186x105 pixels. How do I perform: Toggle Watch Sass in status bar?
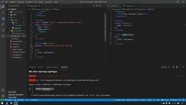[x=120, y=100]
